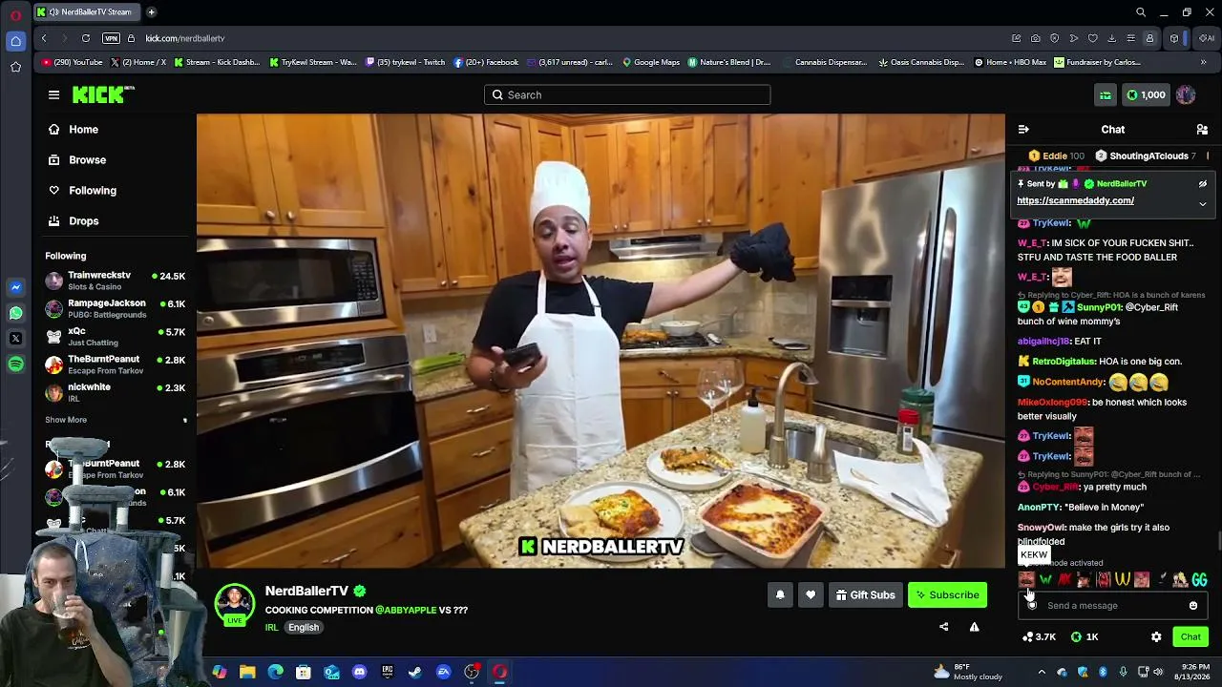Show more bookmarks overflow chevron
1222x687 pixels.
coord(1203,62)
